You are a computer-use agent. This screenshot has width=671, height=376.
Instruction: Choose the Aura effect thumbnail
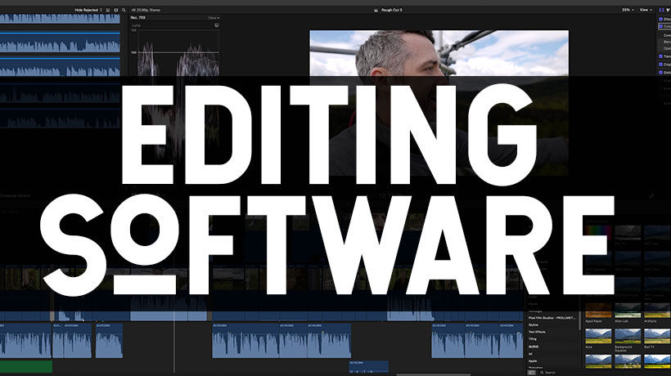pos(598,336)
